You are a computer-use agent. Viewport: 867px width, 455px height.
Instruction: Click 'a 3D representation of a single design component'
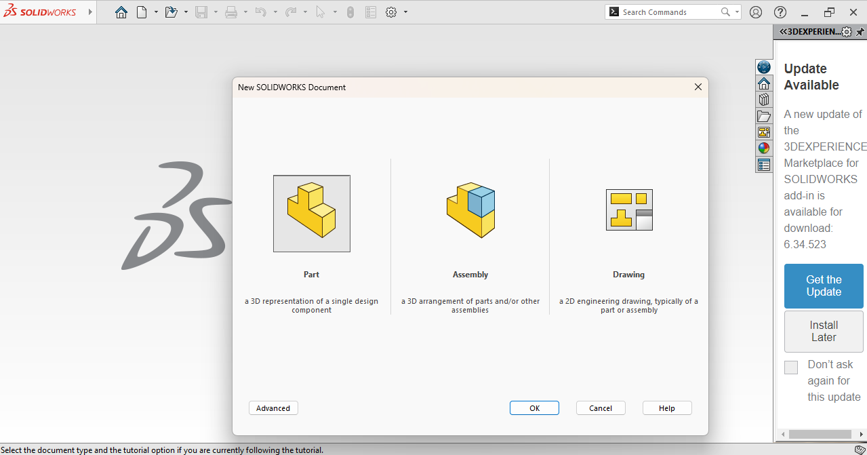pos(312,306)
